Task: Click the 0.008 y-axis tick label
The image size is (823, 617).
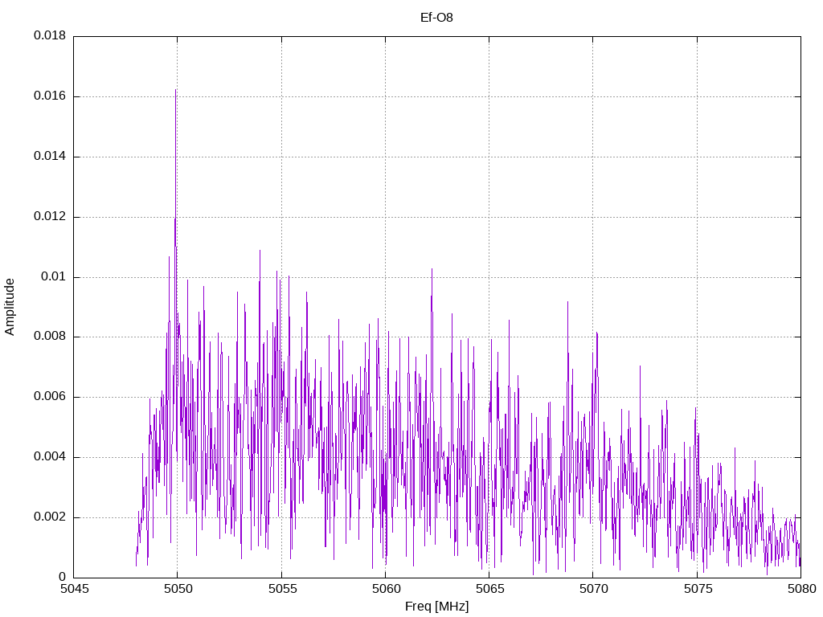Action: 50,337
